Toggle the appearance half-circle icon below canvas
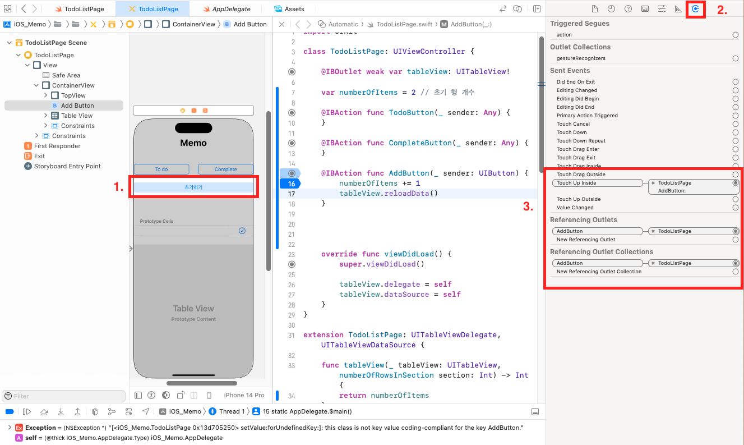The height and width of the screenshot is (445, 744). click(166, 395)
